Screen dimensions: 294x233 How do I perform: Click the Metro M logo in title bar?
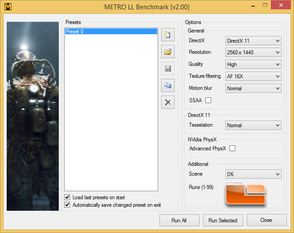8,7
